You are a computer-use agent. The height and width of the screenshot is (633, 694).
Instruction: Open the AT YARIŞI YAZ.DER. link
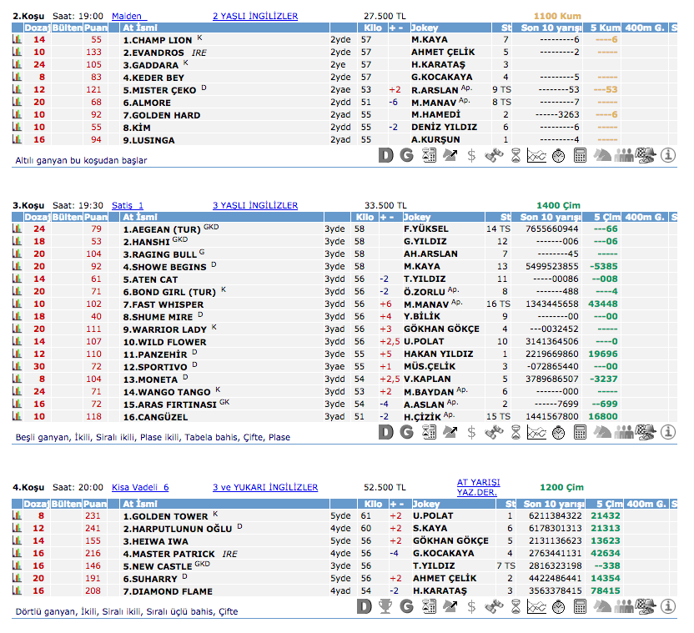477,486
